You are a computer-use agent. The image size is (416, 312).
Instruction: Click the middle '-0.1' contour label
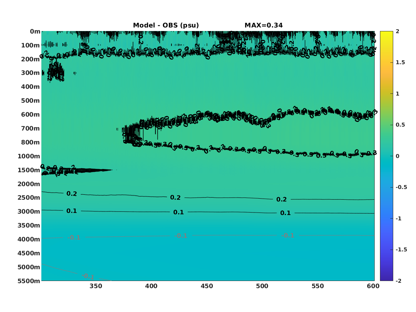181,236
